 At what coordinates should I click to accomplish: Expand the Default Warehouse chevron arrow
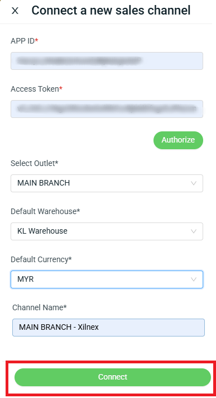194,231
